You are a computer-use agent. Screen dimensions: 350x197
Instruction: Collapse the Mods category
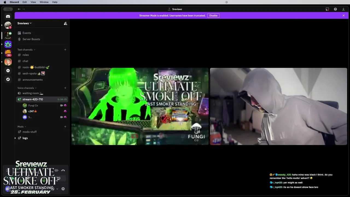22,127
